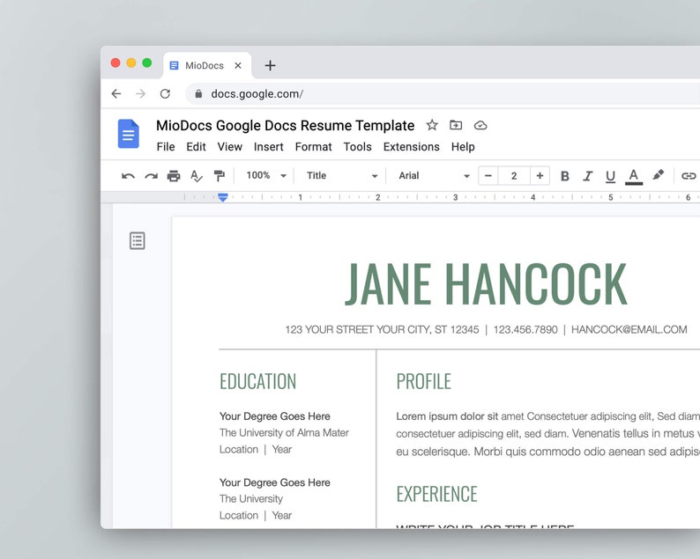Open the Docs home blue logo
Screen dimensions: 700x559
pos(129,134)
